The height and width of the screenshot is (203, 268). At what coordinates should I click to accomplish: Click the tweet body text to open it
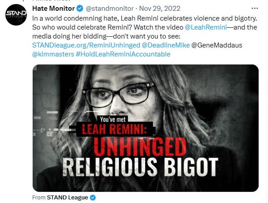tap(144, 27)
